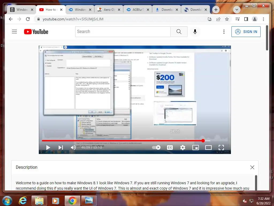Open the video settings gear
Image resolution: width=274 pixels, height=206 pixels.
[x=182, y=148]
